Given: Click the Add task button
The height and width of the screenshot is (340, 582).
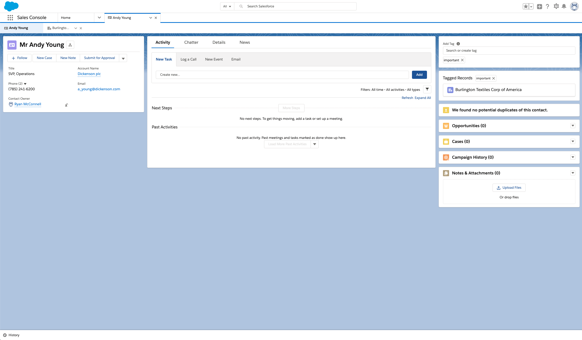Looking at the screenshot, I should [x=419, y=75].
